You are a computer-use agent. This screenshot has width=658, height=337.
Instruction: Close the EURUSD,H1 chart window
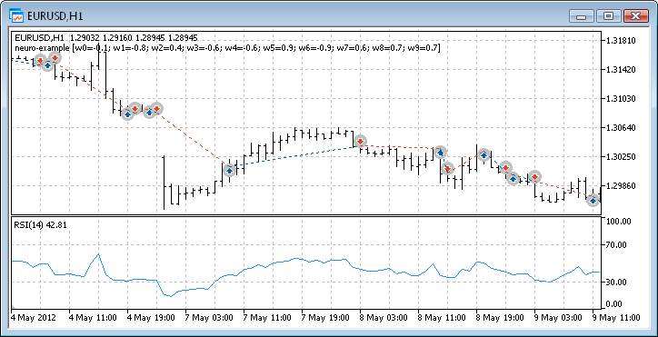tap(635, 16)
